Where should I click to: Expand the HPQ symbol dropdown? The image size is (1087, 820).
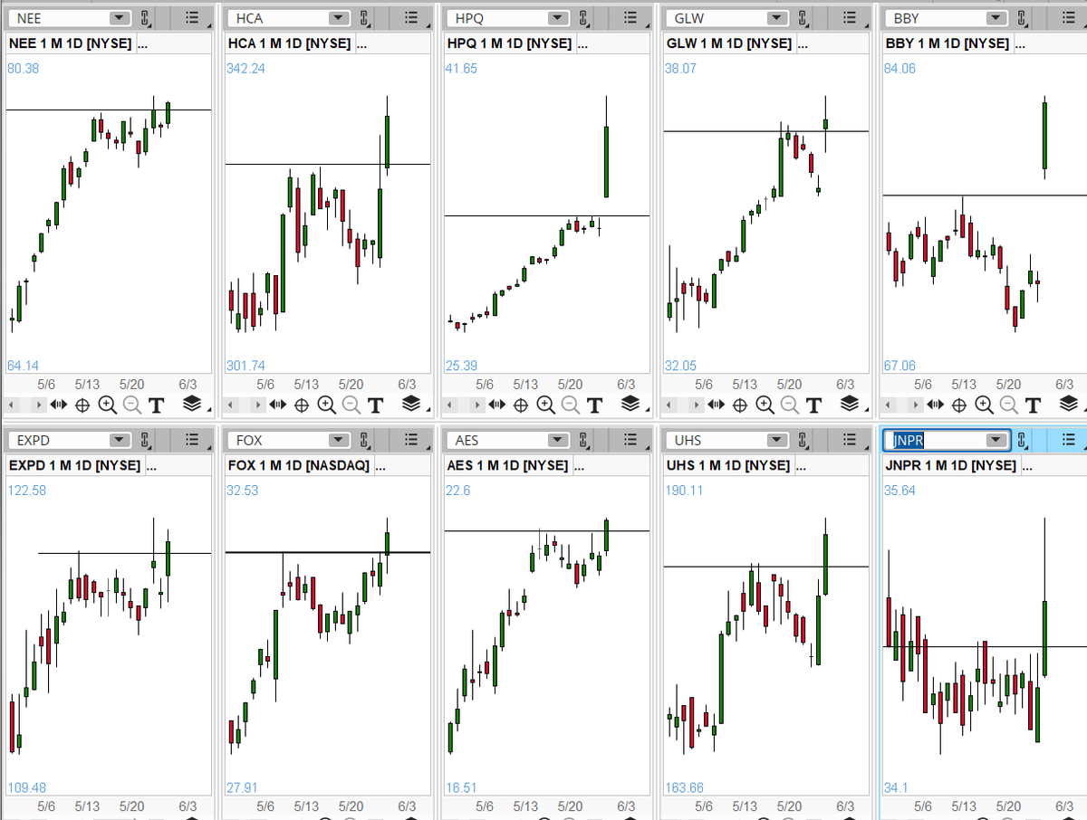558,18
